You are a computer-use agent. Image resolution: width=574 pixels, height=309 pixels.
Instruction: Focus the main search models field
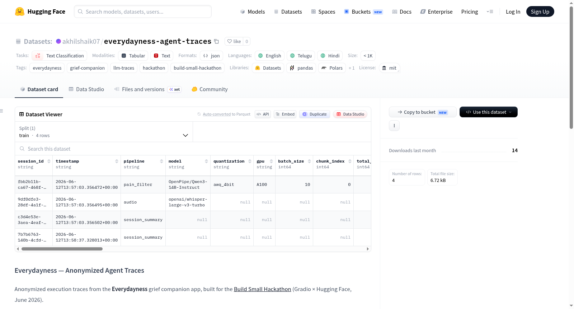pyautogui.click(x=143, y=11)
